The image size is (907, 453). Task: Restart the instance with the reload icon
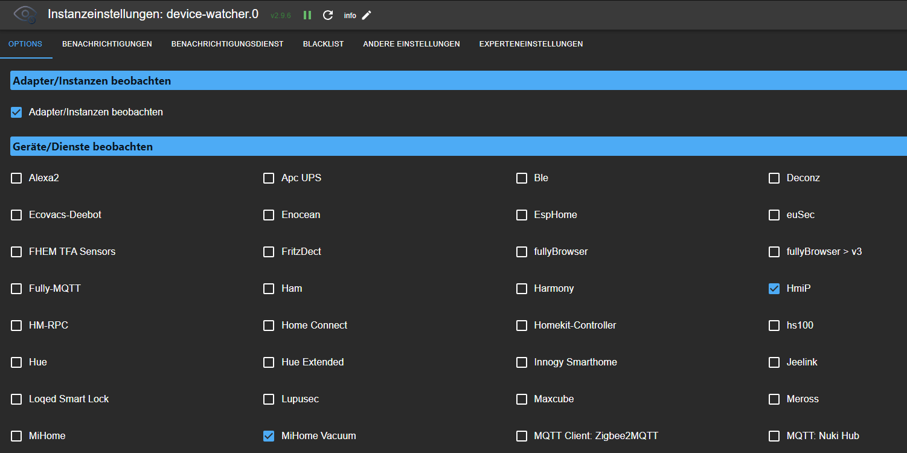[328, 15]
